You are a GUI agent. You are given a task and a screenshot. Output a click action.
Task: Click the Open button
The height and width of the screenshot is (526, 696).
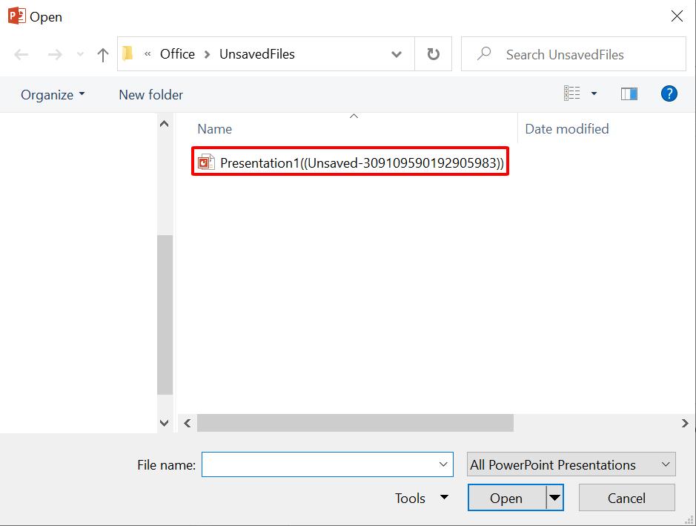pyautogui.click(x=506, y=498)
